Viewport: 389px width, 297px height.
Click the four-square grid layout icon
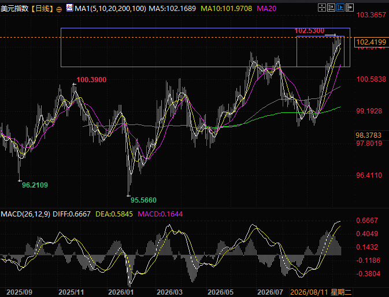pos(322,8)
